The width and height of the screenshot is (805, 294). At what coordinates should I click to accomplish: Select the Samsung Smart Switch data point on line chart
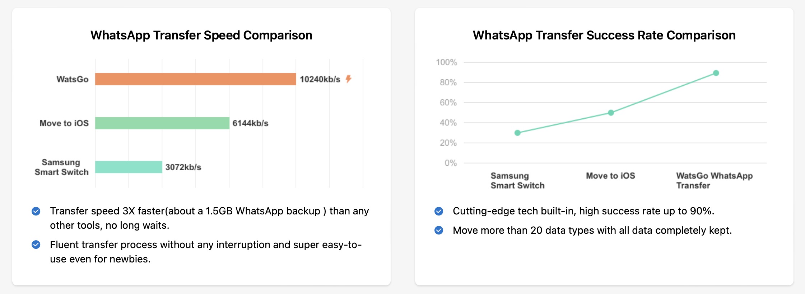click(x=517, y=133)
